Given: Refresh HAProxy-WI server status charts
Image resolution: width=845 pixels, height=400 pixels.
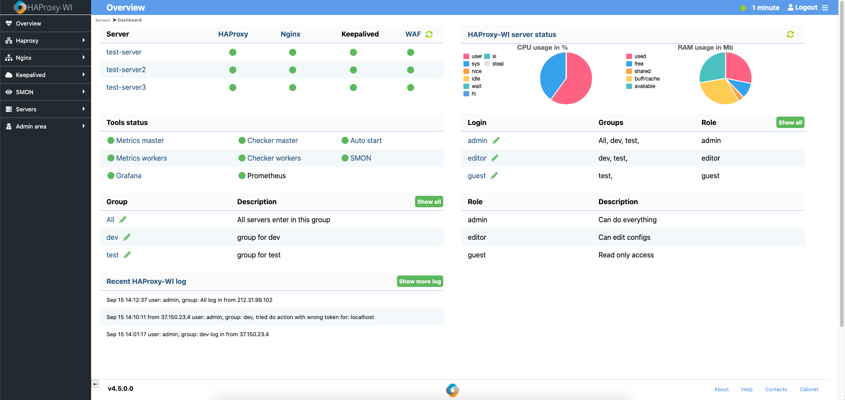Looking at the screenshot, I should pos(790,34).
